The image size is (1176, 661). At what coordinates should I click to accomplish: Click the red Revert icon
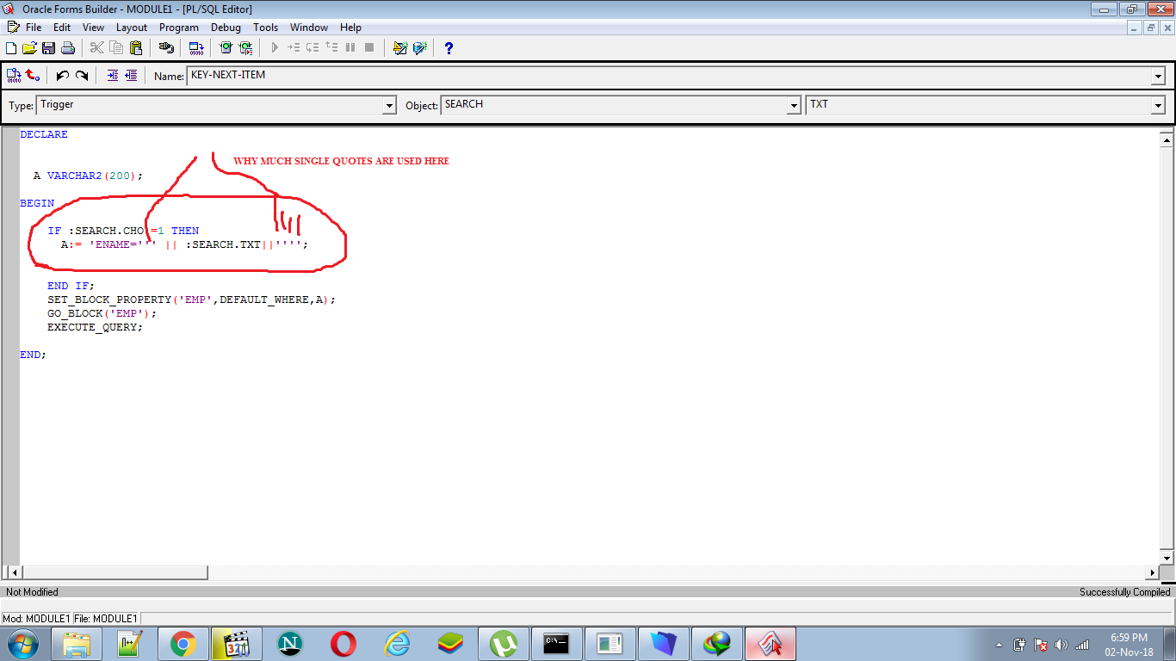coord(33,76)
